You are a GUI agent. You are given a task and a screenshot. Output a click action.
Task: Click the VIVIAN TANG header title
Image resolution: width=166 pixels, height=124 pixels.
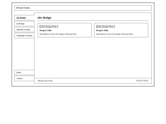[x=23, y=8]
